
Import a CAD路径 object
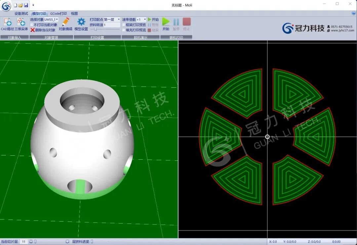pos(7,24)
